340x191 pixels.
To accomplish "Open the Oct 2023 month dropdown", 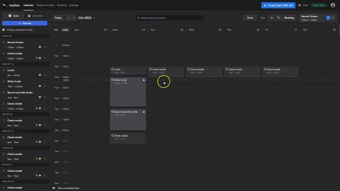I will click(x=87, y=18).
